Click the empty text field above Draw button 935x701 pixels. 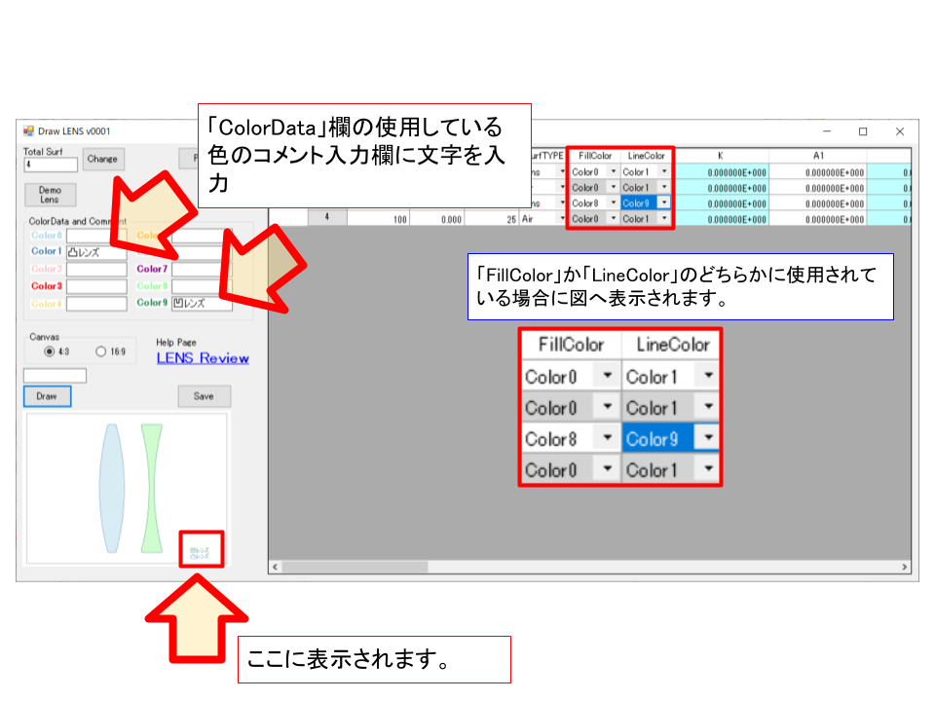point(55,376)
